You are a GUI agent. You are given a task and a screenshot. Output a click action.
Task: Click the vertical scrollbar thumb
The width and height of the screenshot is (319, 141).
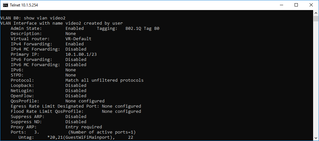pos(316,18)
